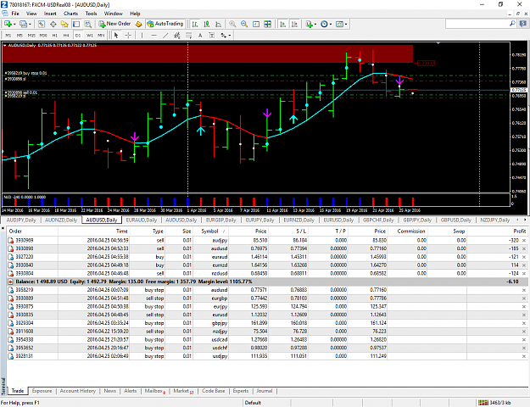
Task: Toggle the Terminal panel icon
Action: [x=76, y=24]
